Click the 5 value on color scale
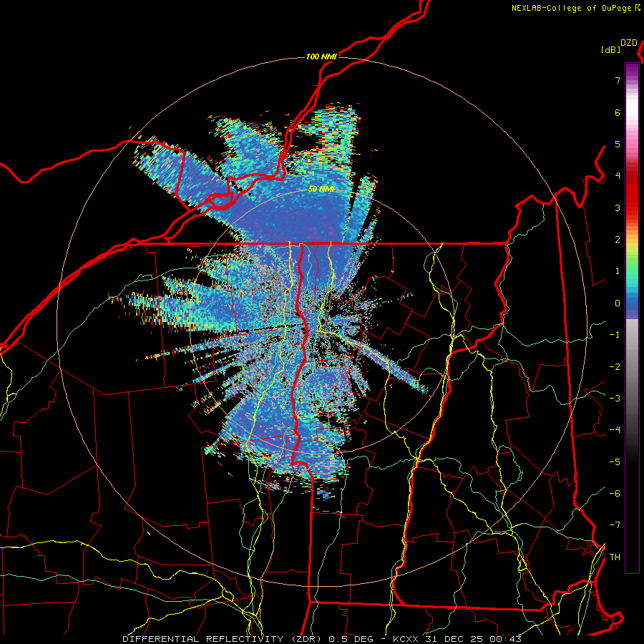 [618, 144]
